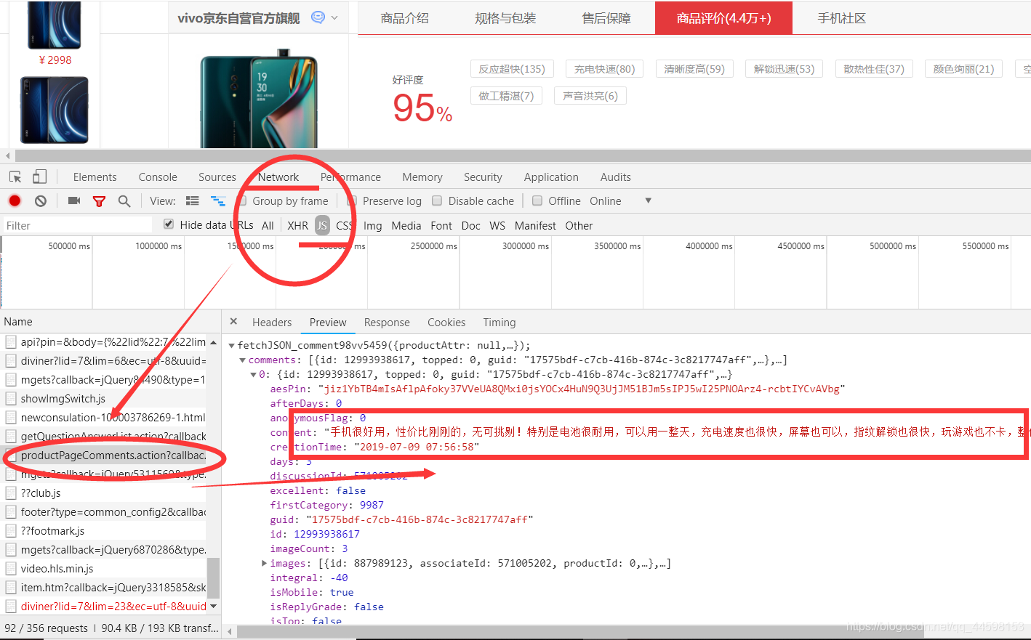Click file icon of ??footmark.js

[x=11, y=530]
